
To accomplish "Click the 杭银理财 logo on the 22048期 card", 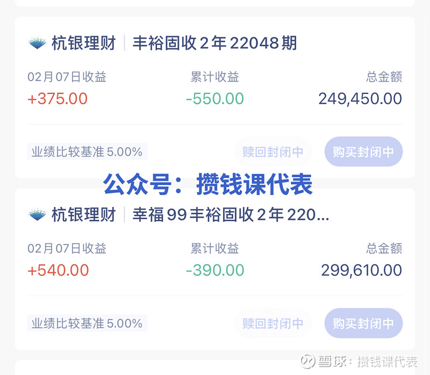I will tap(38, 44).
